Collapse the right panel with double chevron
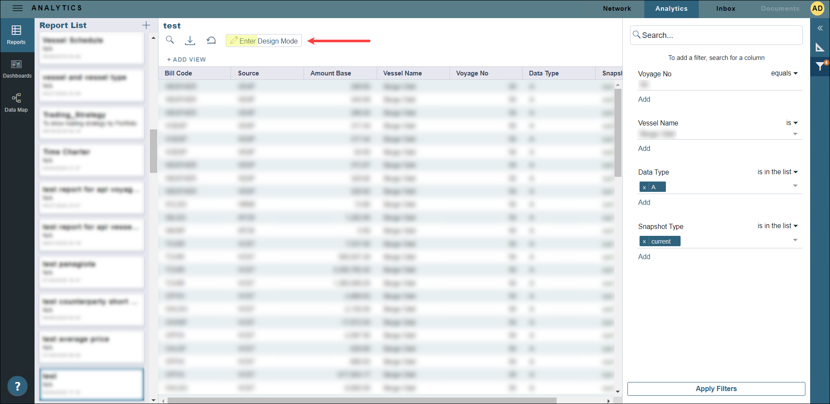 pos(820,28)
